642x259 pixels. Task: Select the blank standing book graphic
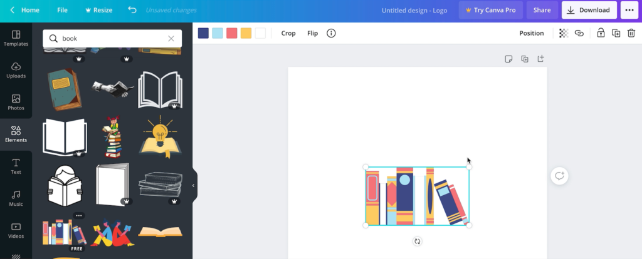112,185
